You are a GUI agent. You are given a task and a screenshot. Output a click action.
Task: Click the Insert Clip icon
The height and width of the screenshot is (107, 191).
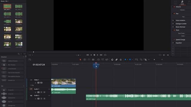[98, 59]
